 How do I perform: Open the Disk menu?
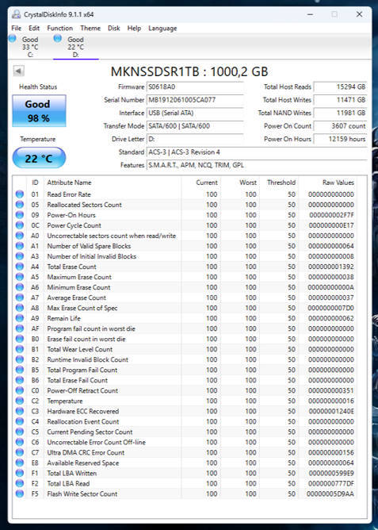[x=114, y=28]
